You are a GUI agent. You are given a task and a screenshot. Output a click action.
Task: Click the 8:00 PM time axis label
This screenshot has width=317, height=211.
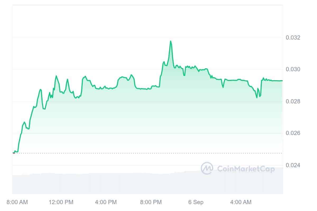click(151, 202)
